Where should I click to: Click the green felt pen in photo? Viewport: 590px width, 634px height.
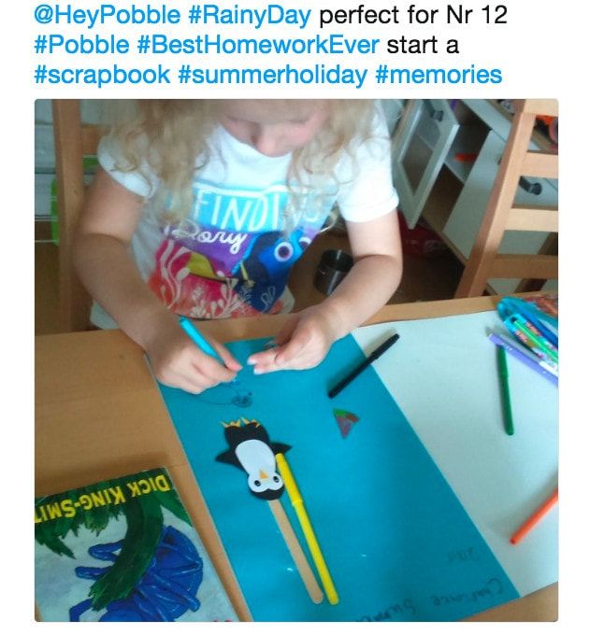505,389
